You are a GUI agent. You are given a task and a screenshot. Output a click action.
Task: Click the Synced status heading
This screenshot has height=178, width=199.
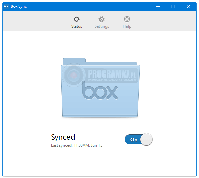tap(63, 137)
